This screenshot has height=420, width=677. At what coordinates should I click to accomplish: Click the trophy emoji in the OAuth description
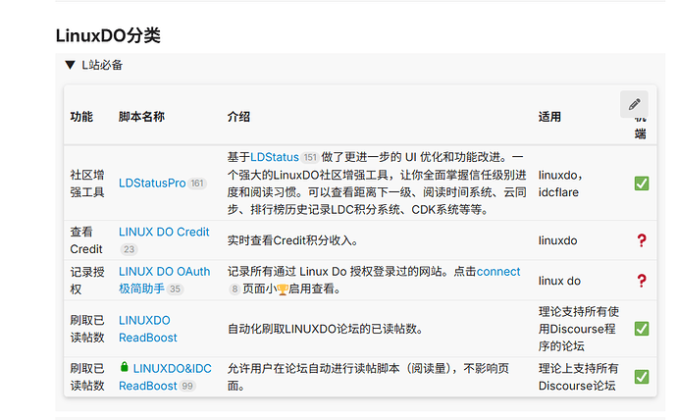[283, 289]
